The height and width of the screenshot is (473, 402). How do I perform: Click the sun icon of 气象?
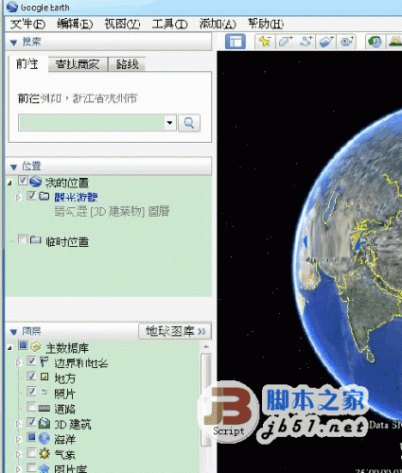(44, 453)
